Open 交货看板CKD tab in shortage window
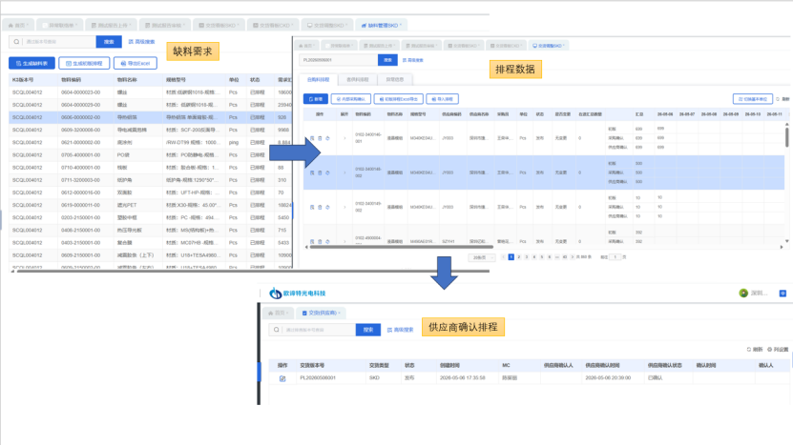Image resolution: width=793 pixels, height=446 pixels. point(273,26)
